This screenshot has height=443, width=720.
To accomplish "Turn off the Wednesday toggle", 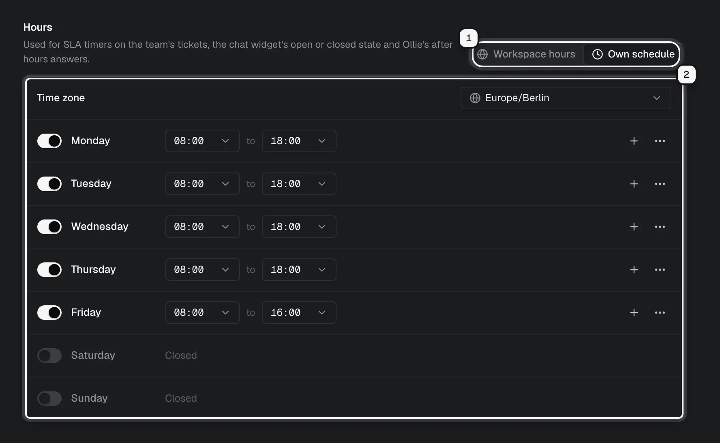I will click(49, 227).
